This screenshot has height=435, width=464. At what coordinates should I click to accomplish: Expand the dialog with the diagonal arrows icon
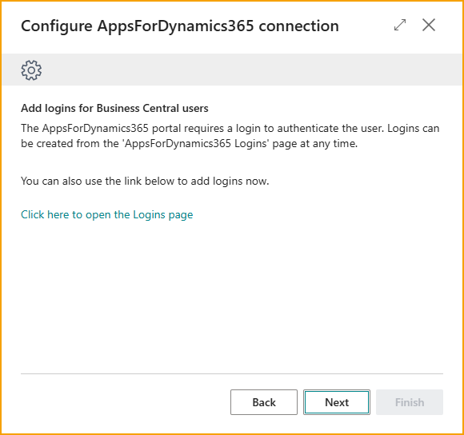pos(400,25)
